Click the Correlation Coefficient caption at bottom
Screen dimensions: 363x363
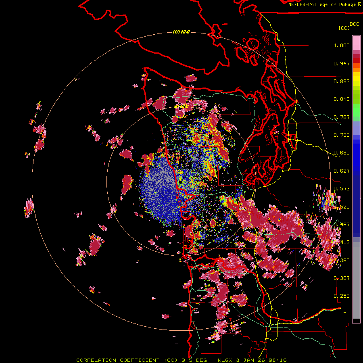click(x=181, y=360)
